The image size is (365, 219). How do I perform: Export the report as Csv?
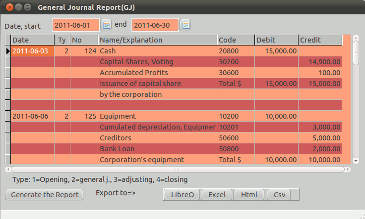click(x=279, y=195)
